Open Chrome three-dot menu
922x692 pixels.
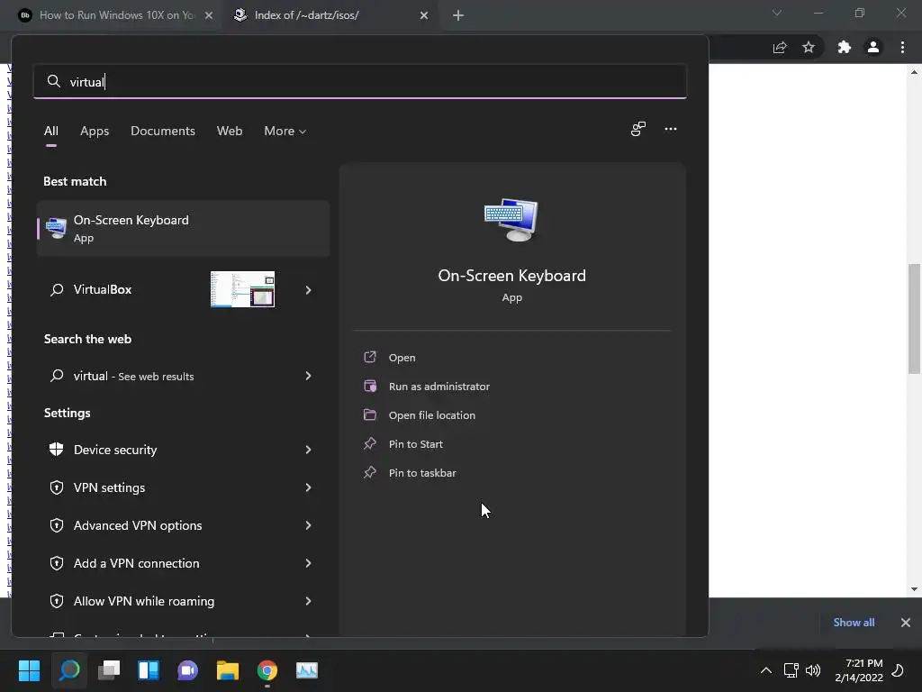[x=902, y=47]
